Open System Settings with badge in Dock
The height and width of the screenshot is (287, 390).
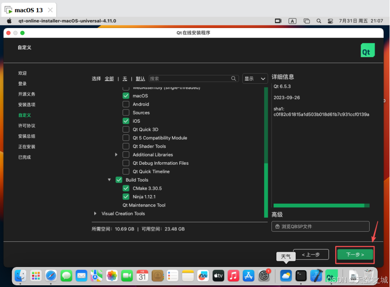tap(264, 276)
